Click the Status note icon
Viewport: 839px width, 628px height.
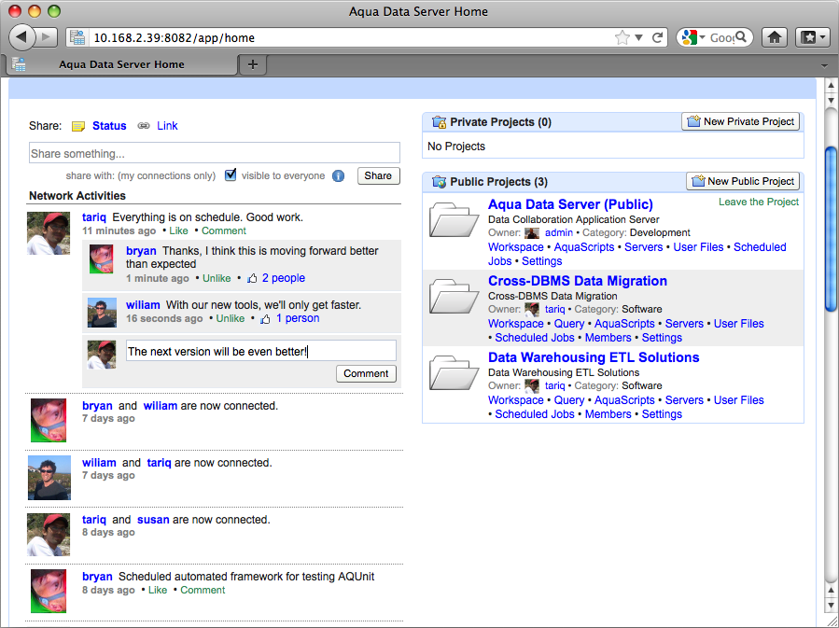[x=78, y=126]
